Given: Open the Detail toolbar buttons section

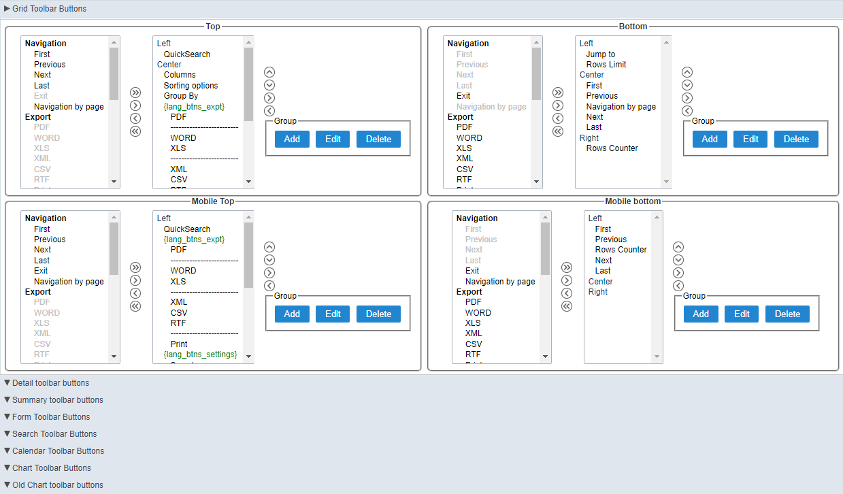Looking at the screenshot, I should [x=48, y=382].
